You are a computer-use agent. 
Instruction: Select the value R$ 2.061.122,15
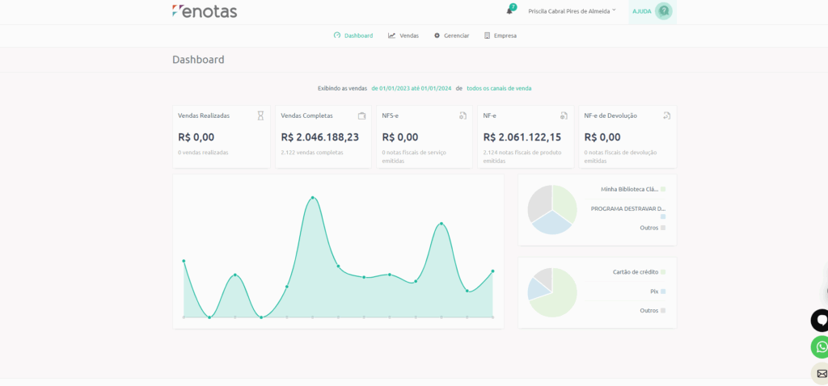coord(522,137)
